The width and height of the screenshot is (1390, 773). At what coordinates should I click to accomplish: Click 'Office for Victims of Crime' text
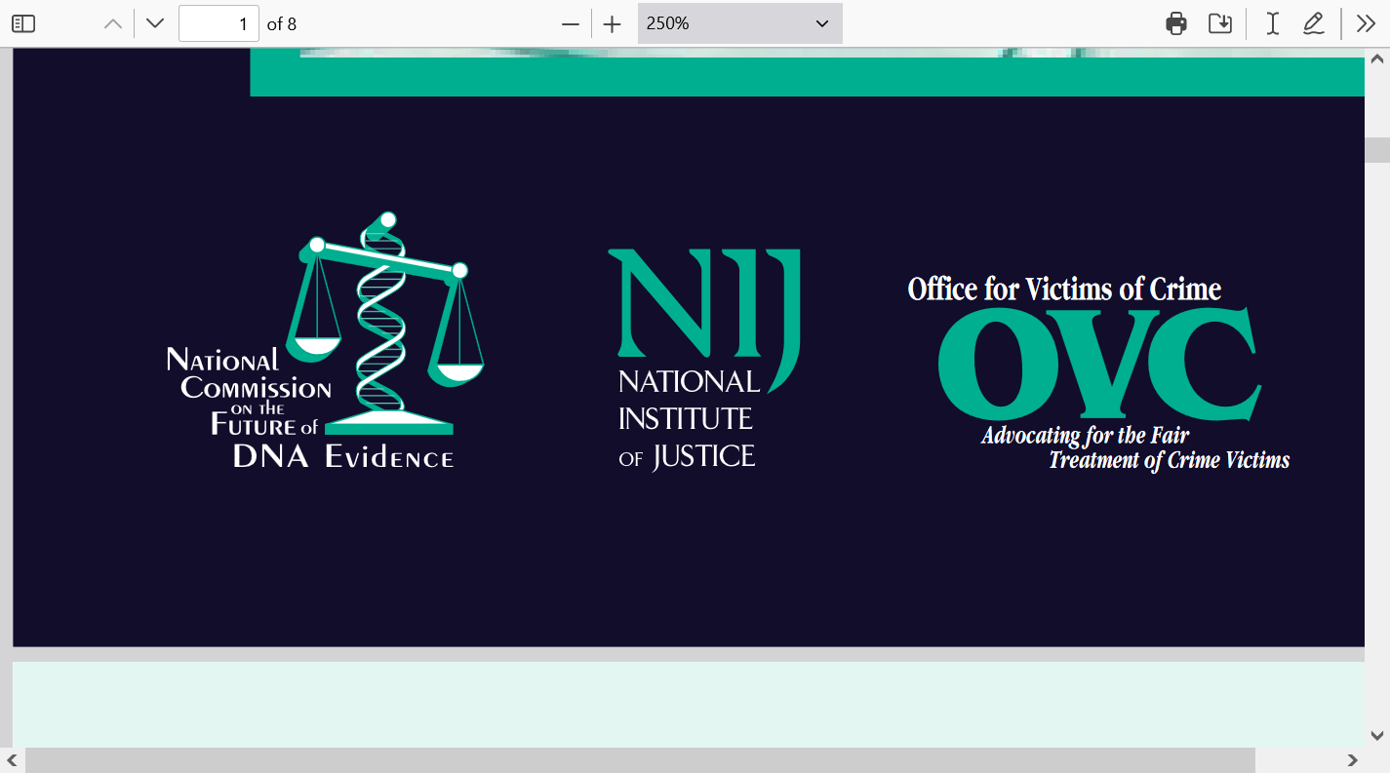1064,289
